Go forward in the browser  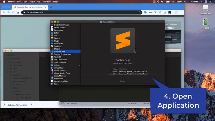8,12
